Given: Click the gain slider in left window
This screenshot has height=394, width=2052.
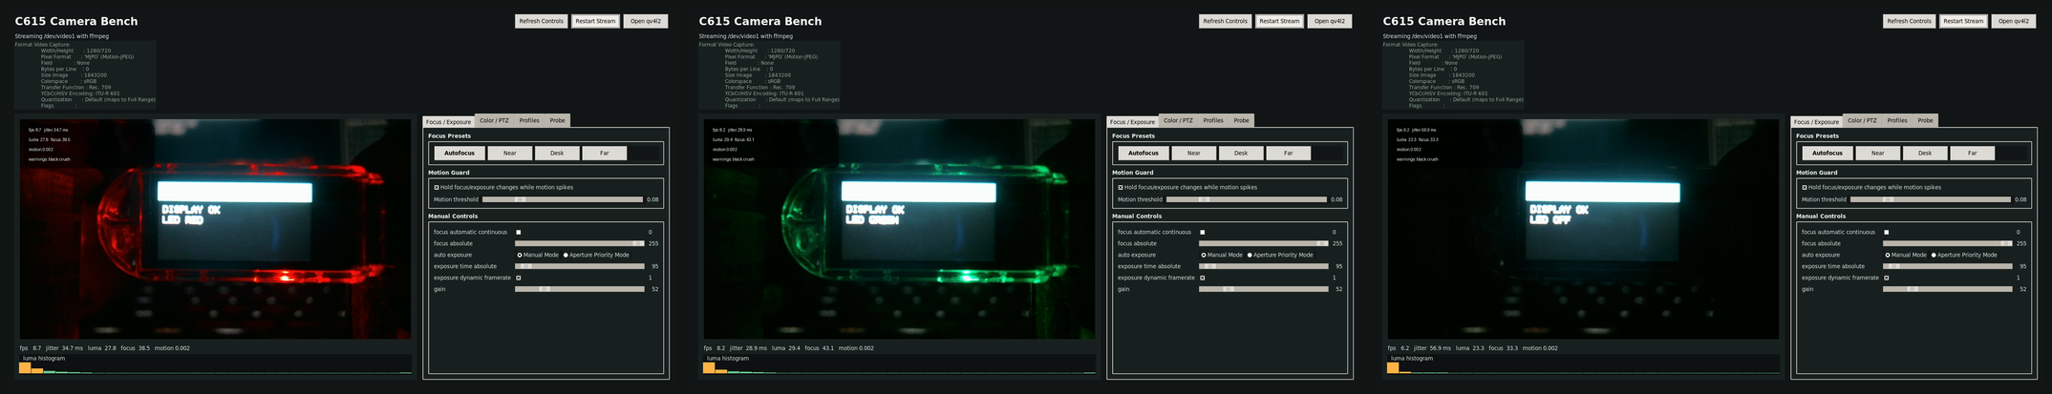Looking at the screenshot, I should 580,289.
